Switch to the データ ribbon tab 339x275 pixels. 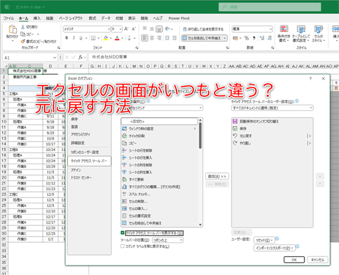tap(105, 18)
